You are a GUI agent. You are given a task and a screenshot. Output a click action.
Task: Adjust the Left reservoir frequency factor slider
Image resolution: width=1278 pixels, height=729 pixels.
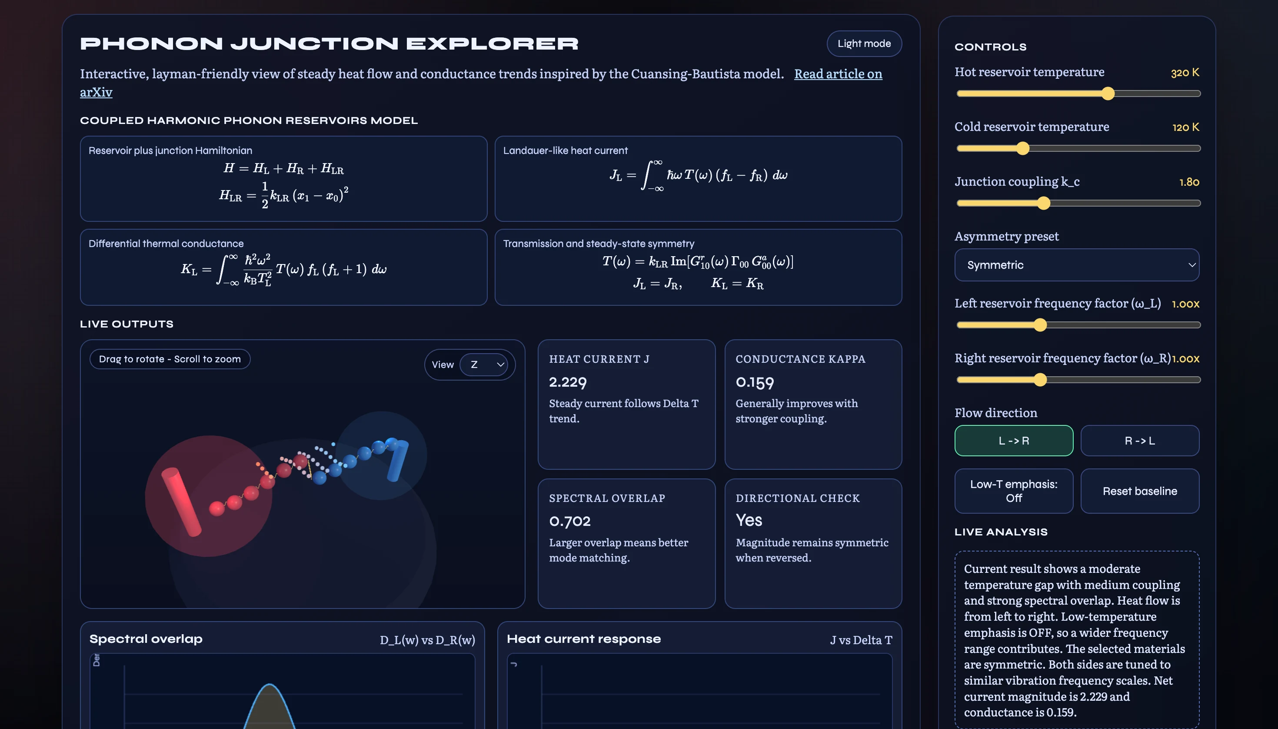[x=1040, y=324]
